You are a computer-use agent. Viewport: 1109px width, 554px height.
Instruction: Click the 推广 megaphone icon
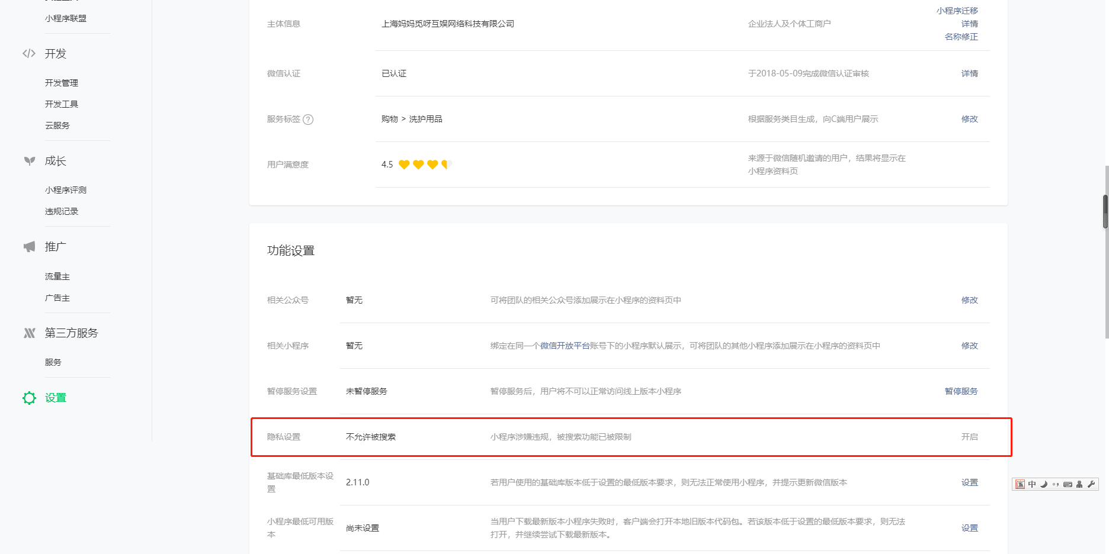coord(29,246)
